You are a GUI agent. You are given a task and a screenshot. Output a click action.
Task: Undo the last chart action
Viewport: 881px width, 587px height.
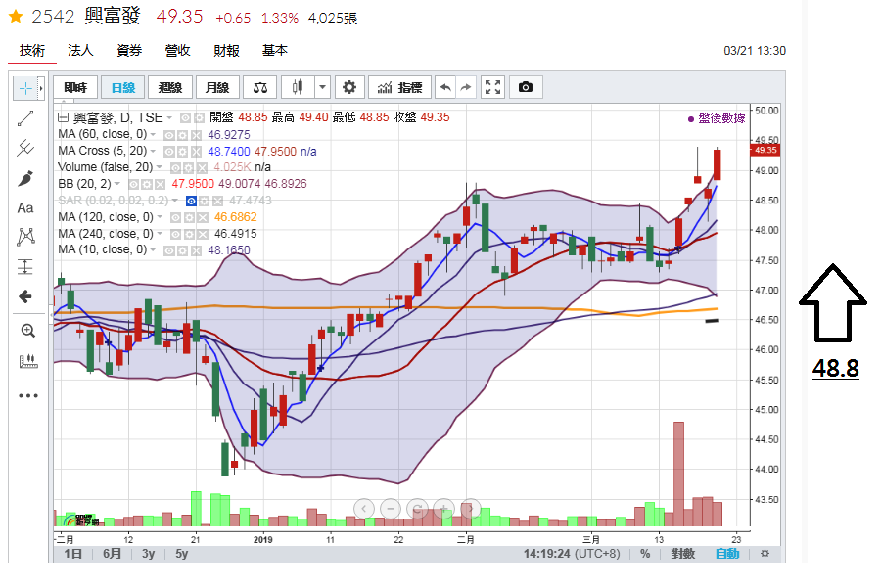[445, 87]
